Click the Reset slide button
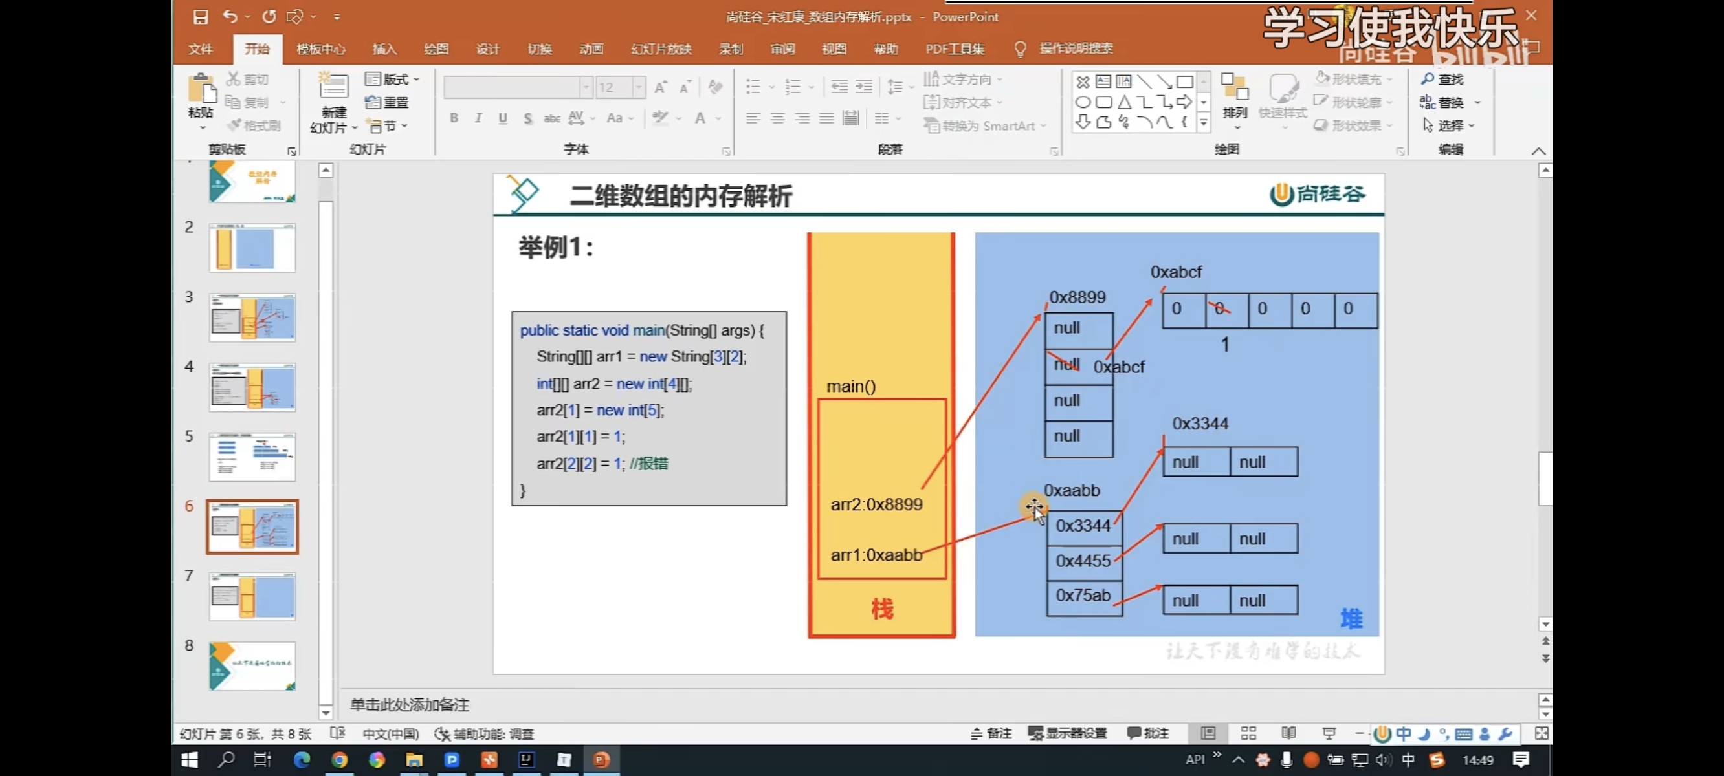1724x776 pixels. click(388, 102)
